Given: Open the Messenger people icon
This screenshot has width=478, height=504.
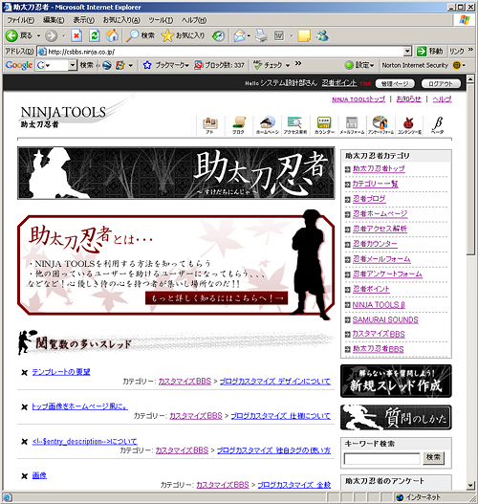Looking at the screenshot, I should coord(322,35).
